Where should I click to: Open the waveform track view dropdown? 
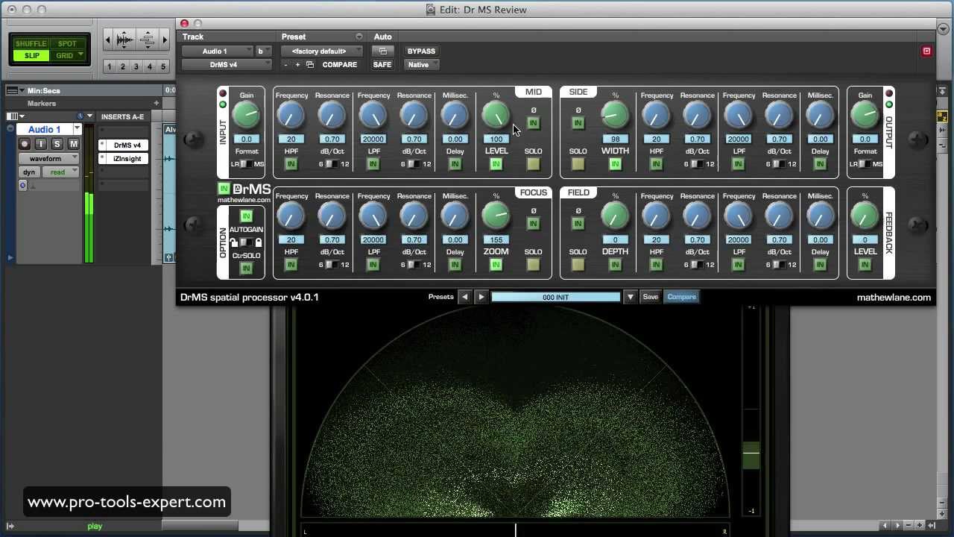coord(49,159)
